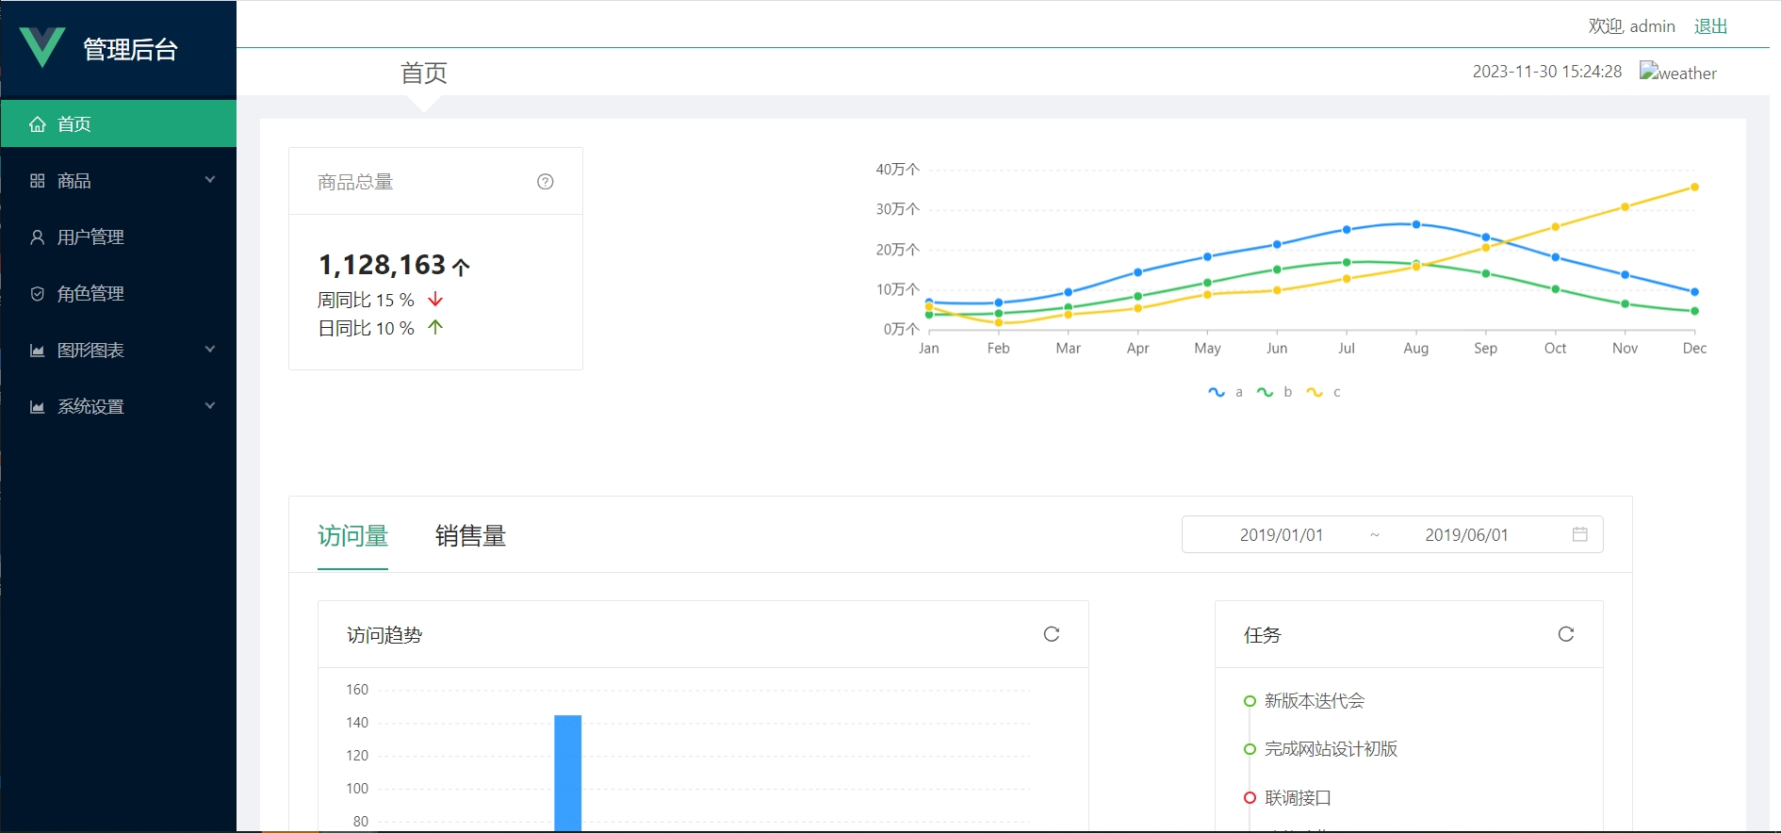This screenshot has width=1781, height=833.
Task: Click the 退出 logout link
Action: [1710, 26]
